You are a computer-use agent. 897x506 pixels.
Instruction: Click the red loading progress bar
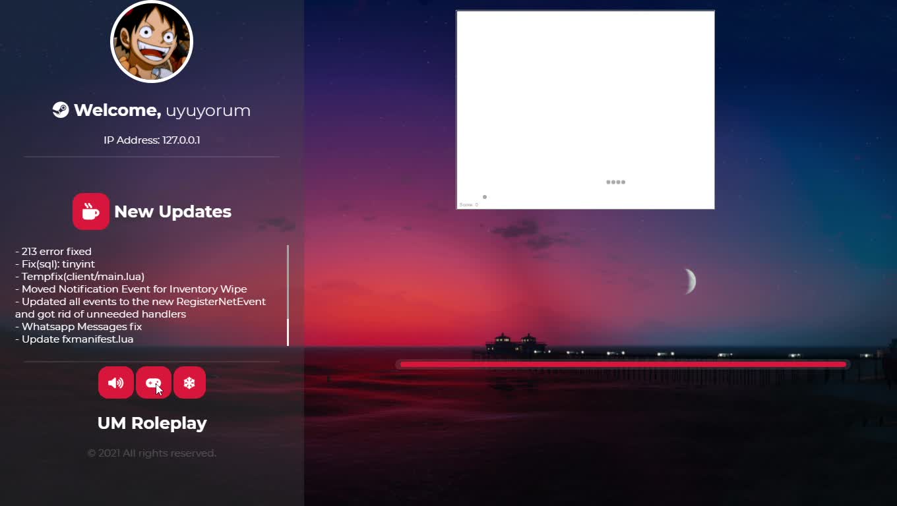pyautogui.click(x=623, y=364)
